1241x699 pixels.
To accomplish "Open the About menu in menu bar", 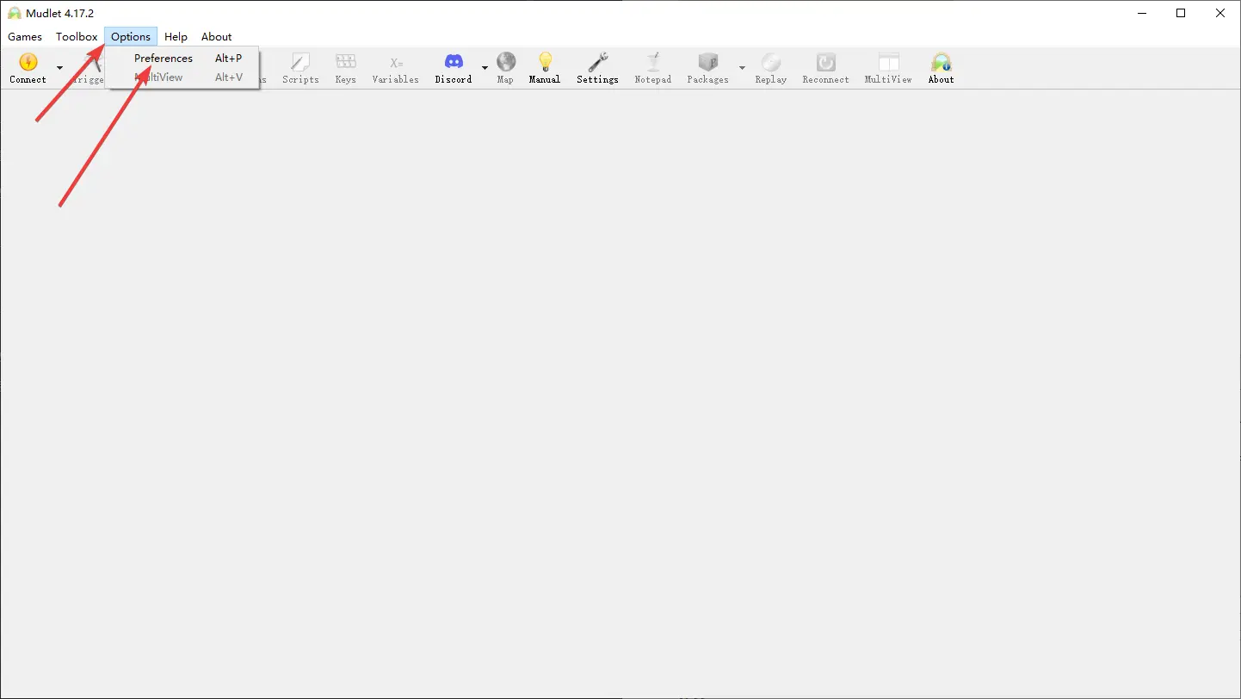I will 217,37.
